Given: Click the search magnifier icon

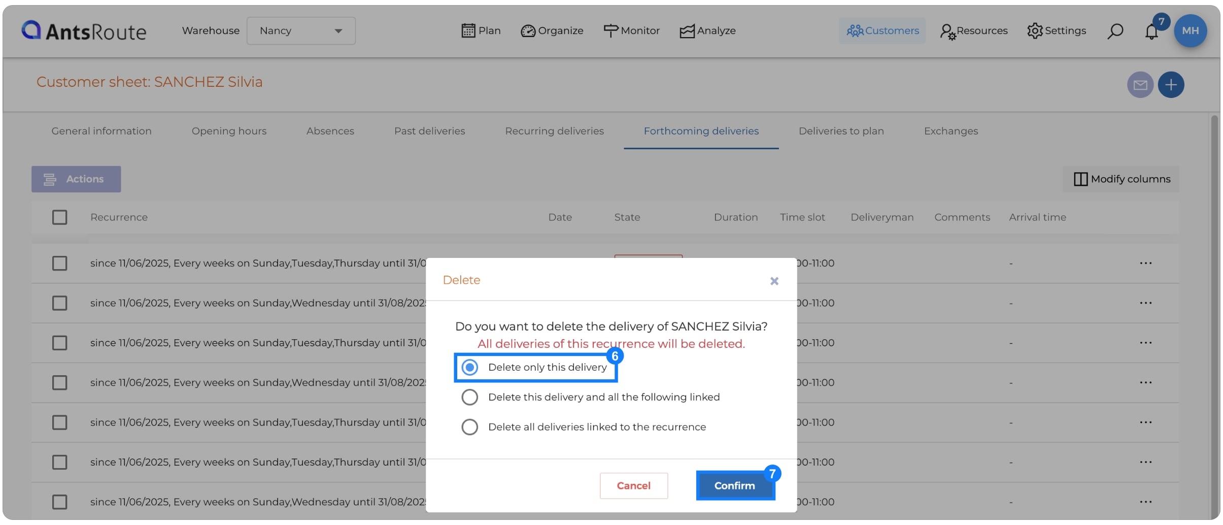Looking at the screenshot, I should pyautogui.click(x=1115, y=31).
